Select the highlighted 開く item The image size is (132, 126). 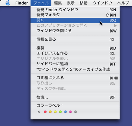(x=75, y=20)
